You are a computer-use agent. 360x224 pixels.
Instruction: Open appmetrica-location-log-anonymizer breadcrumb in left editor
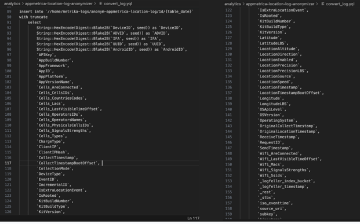59,3
